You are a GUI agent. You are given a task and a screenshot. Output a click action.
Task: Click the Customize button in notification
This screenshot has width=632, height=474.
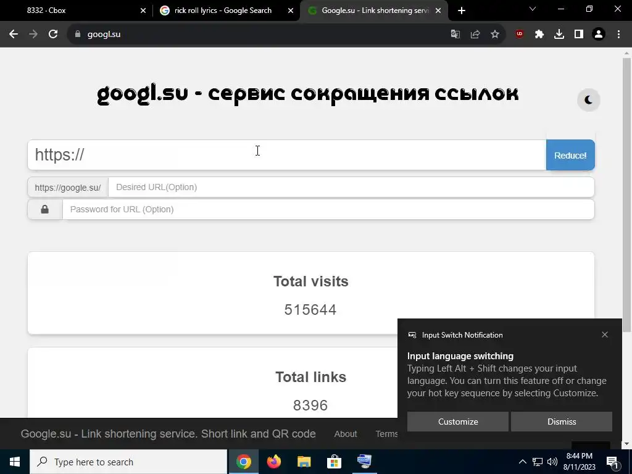(x=458, y=422)
